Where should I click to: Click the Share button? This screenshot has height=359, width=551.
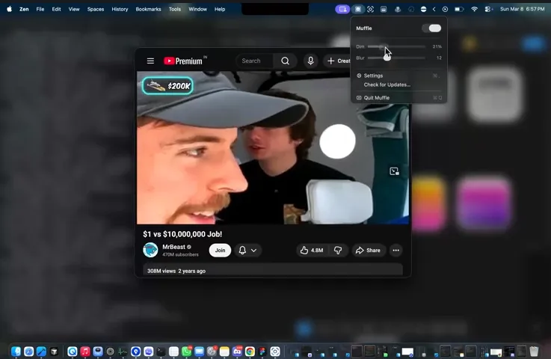[368, 251]
